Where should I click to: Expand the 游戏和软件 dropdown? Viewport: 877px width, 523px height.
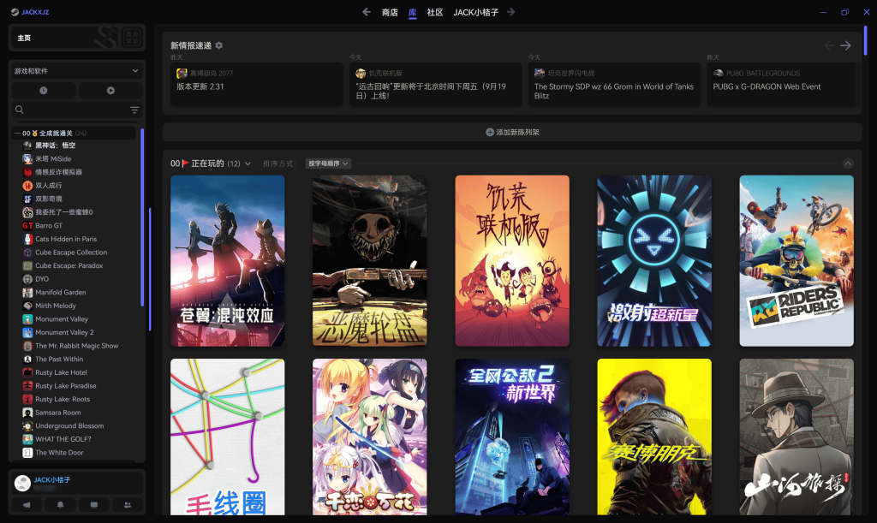point(135,71)
